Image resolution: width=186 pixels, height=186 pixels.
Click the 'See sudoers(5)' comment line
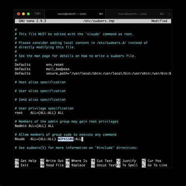(76, 148)
